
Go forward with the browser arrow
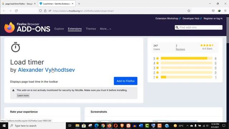tap(10, 11)
